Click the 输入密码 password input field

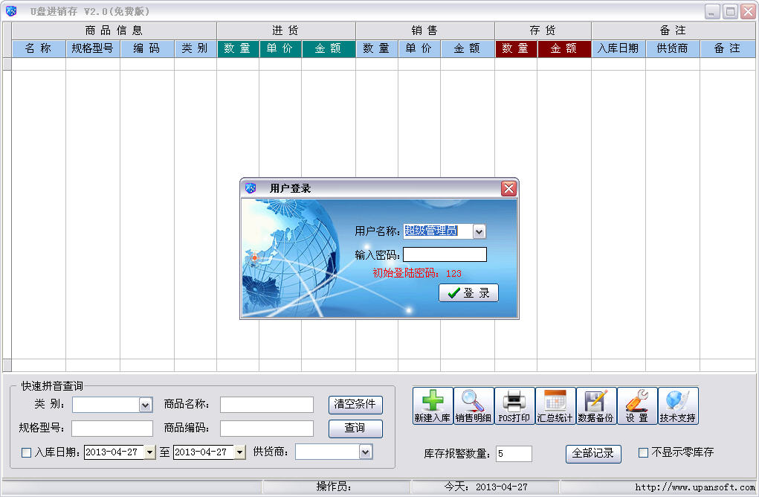click(x=445, y=254)
